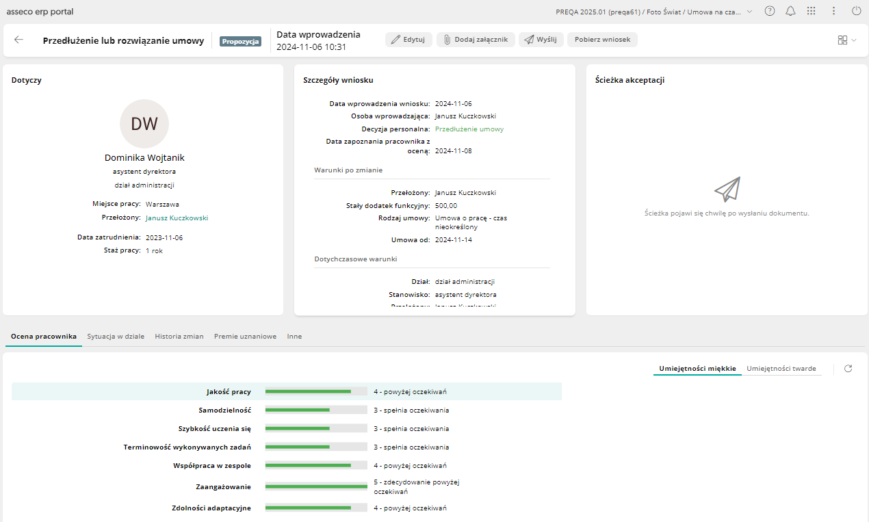Click Pobierz wniosek button
This screenshot has height=522, width=869.
602,40
